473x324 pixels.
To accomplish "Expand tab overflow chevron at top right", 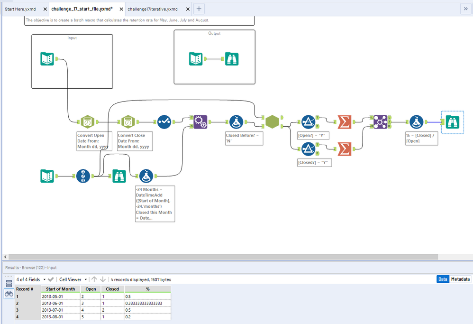I will pos(465,9).
